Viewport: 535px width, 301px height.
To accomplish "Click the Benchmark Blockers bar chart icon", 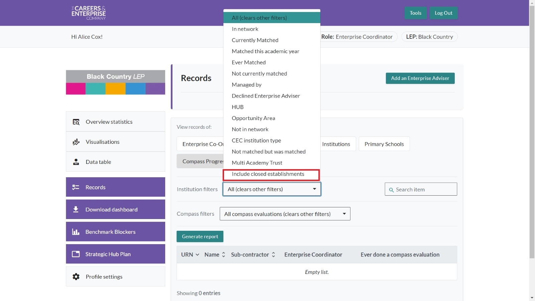I will [x=76, y=232].
